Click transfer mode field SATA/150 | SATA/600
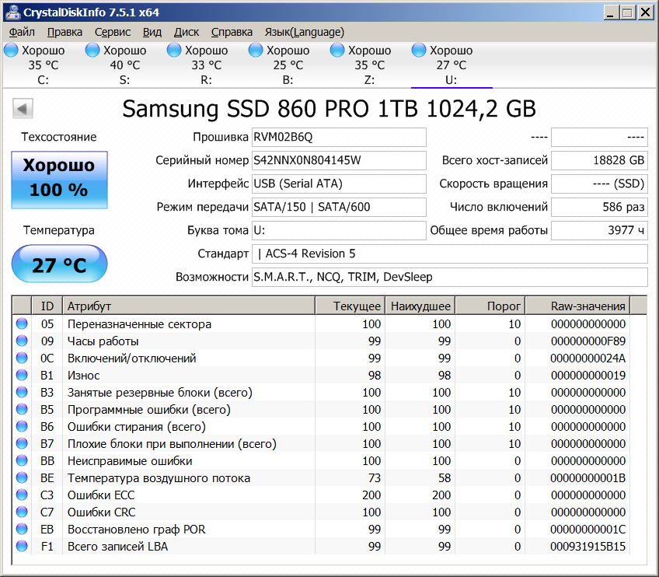Screen dimensions: 659x577 [339, 207]
